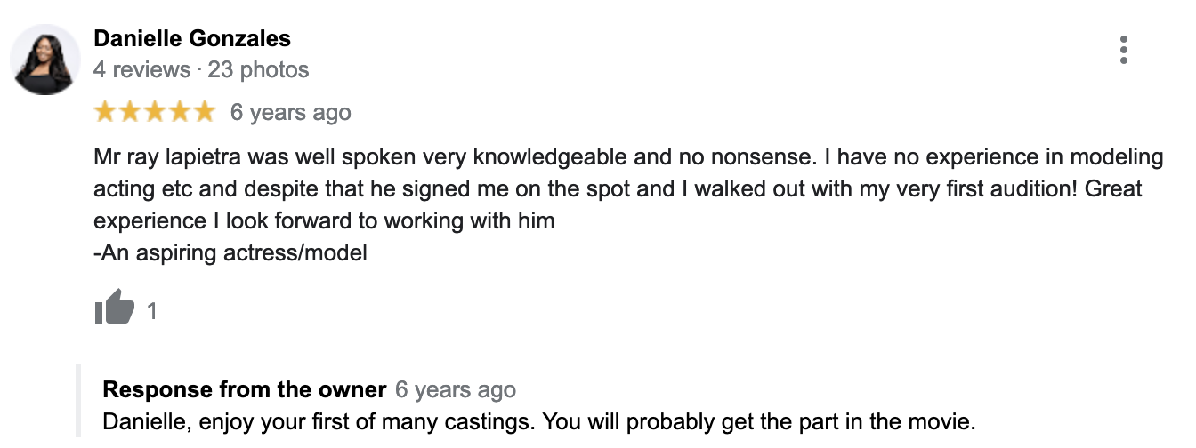Viewport: 1196px width, 448px height.
Task: Click the "23 photos" reviewer stat
Action: click(258, 69)
